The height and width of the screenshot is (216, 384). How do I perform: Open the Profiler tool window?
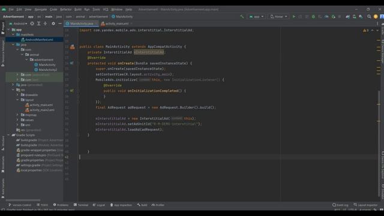pyautogui.click(x=158, y=205)
